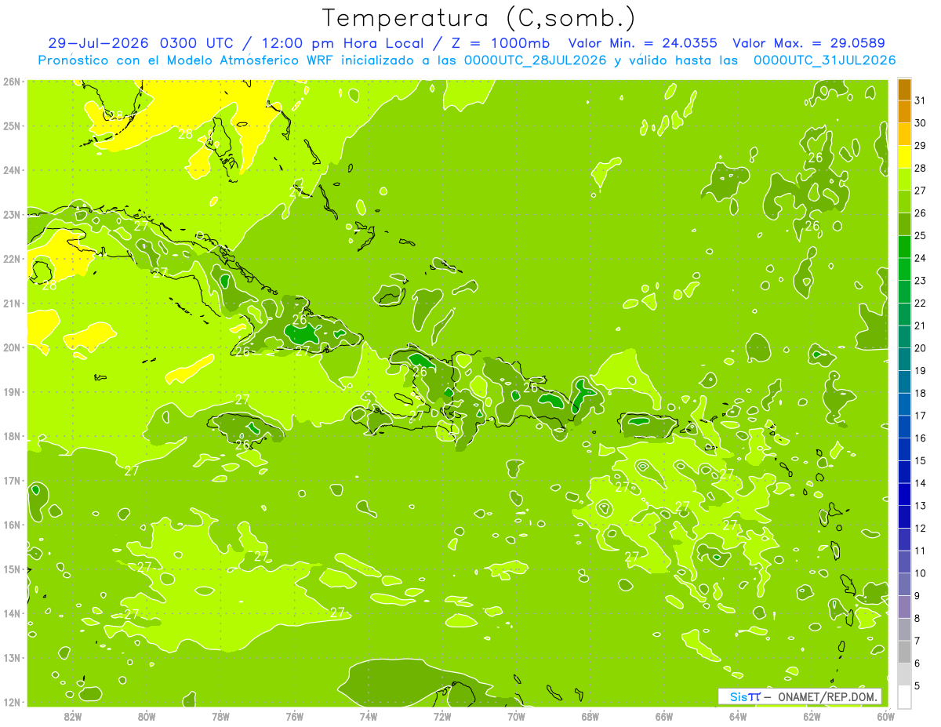
Task: Click the 19N latitude axis label
Action: pos(12,391)
